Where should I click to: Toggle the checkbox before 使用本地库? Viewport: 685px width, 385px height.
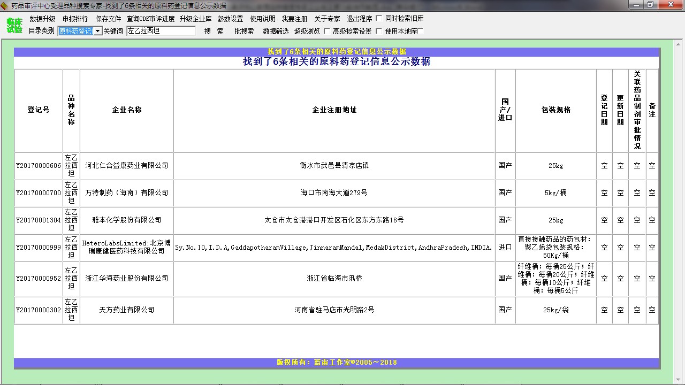379,31
